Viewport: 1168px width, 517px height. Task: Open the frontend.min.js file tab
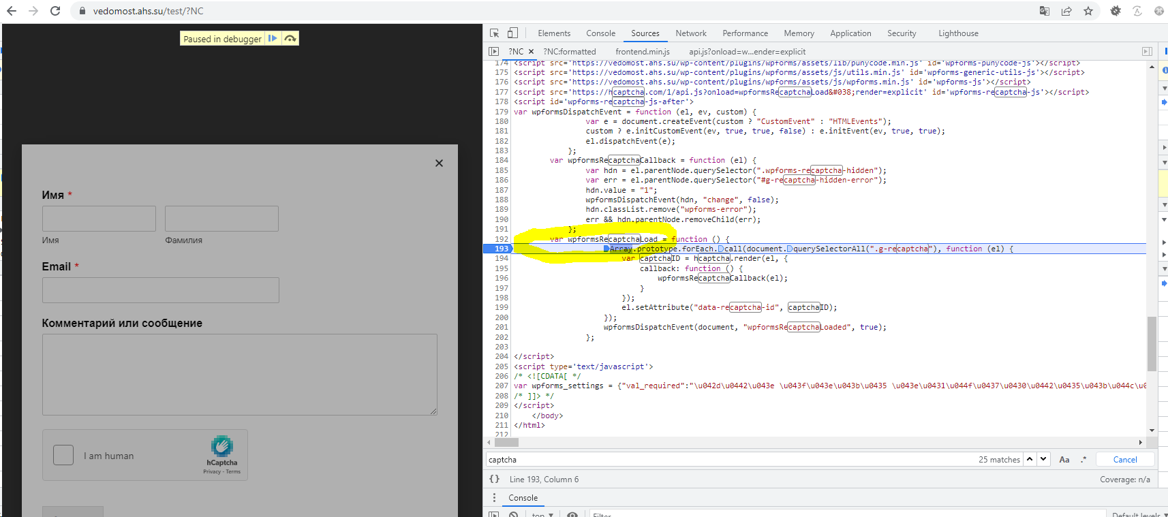pyautogui.click(x=642, y=52)
